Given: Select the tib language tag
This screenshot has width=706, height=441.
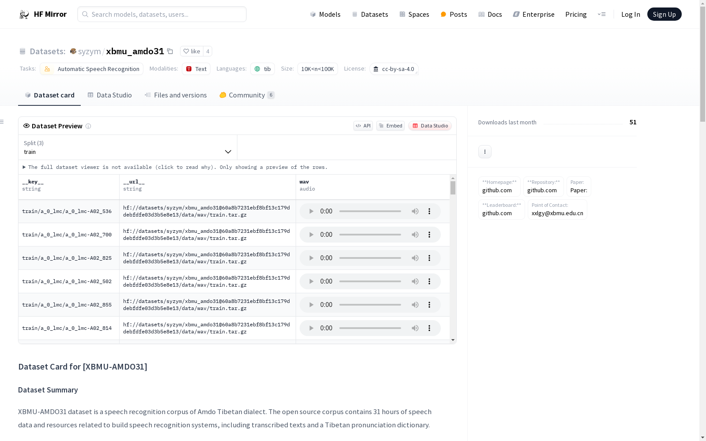Looking at the screenshot, I should pyautogui.click(x=263, y=69).
